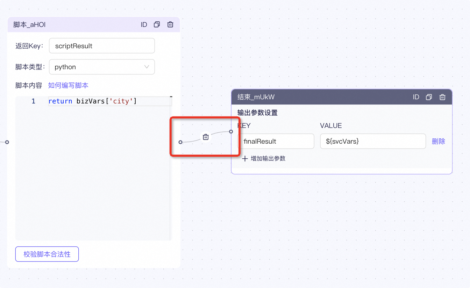Click the VALUE field ${svcVars}
This screenshot has width=470, height=288.
[x=373, y=141]
